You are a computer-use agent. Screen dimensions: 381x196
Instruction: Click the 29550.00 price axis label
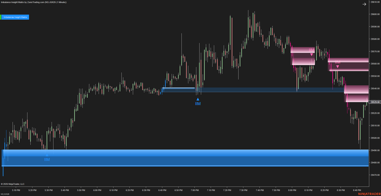click(x=375, y=76)
